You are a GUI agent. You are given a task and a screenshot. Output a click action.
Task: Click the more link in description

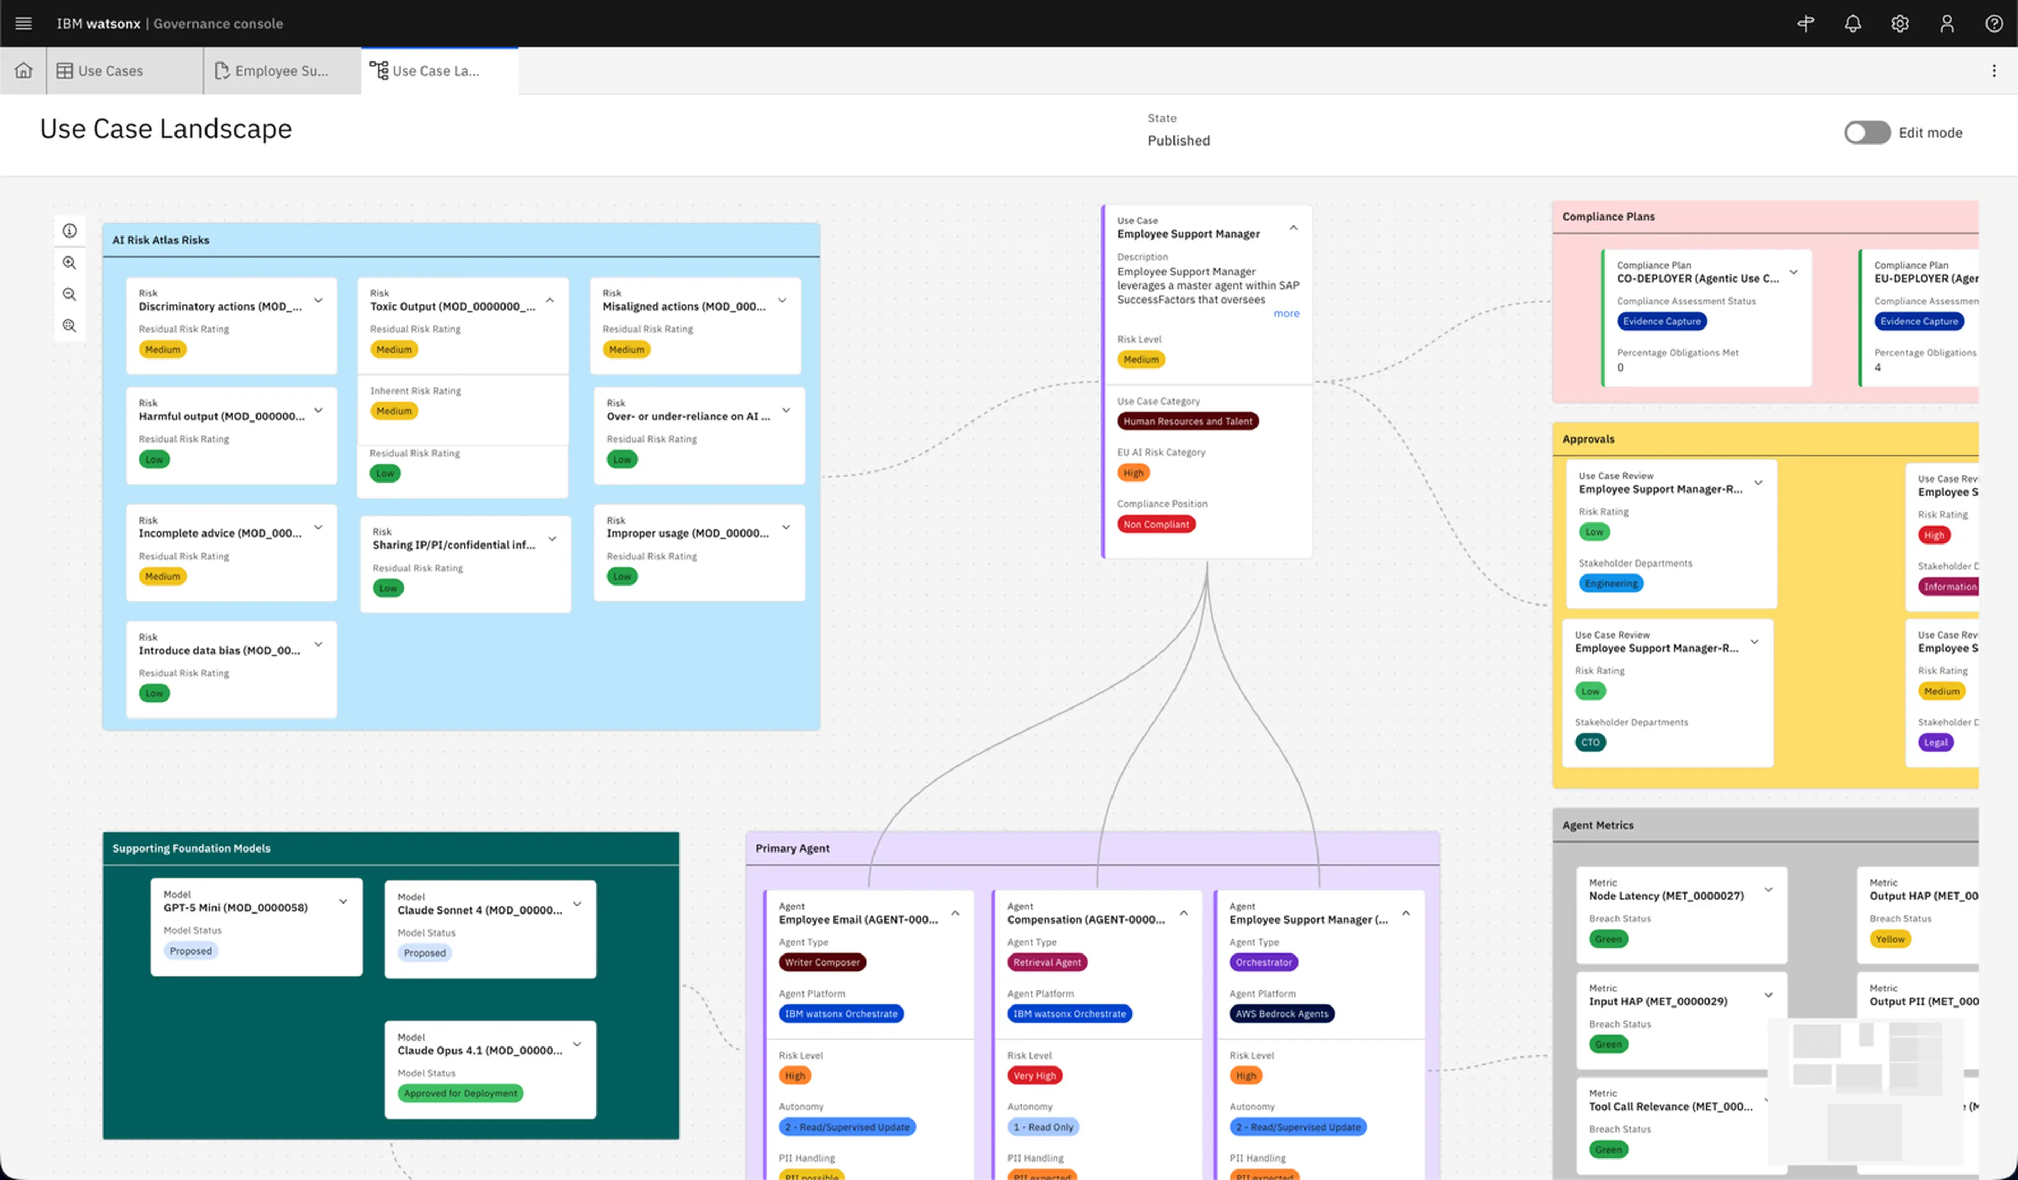click(1286, 314)
